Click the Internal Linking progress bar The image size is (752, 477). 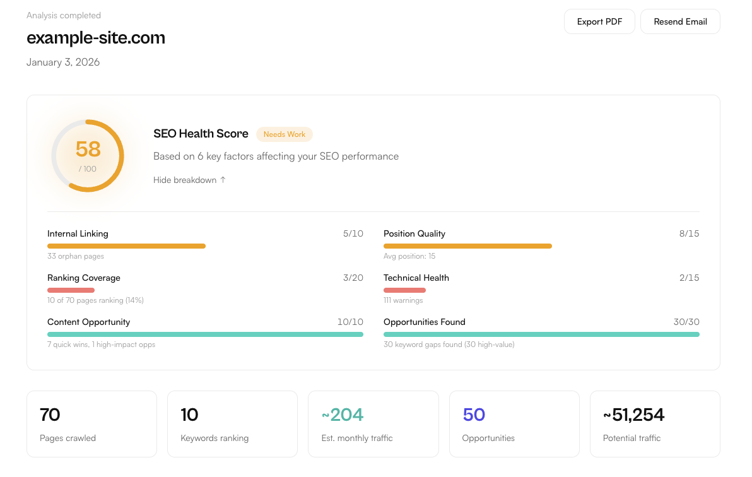click(126, 246)
